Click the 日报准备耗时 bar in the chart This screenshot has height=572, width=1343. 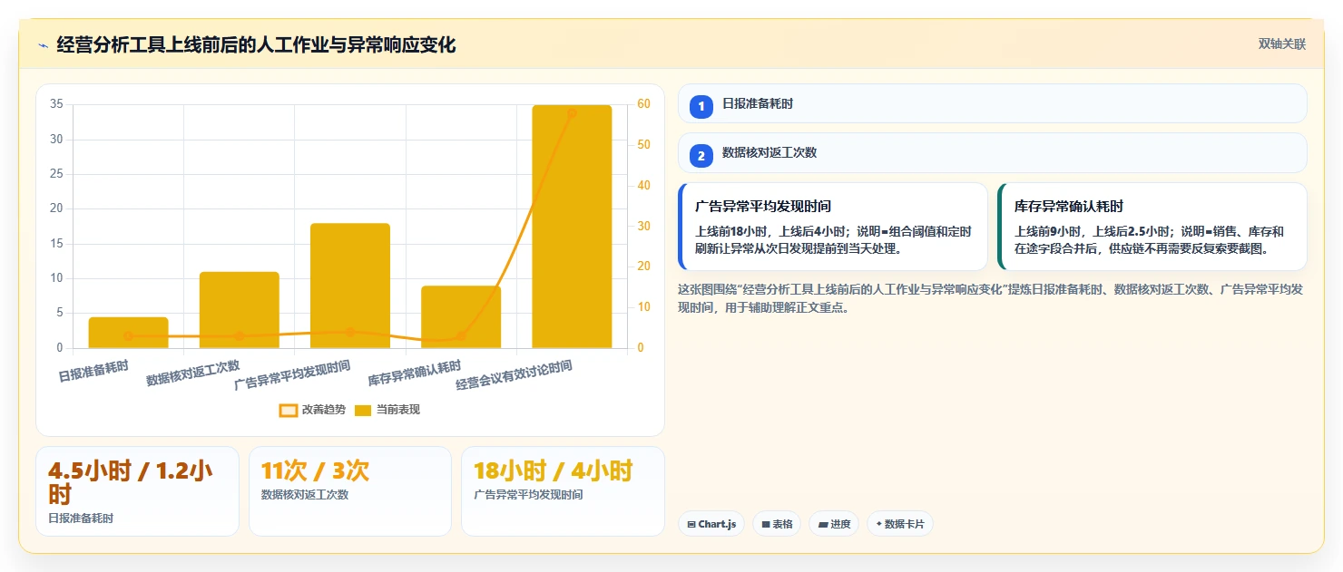pos(128,333)
